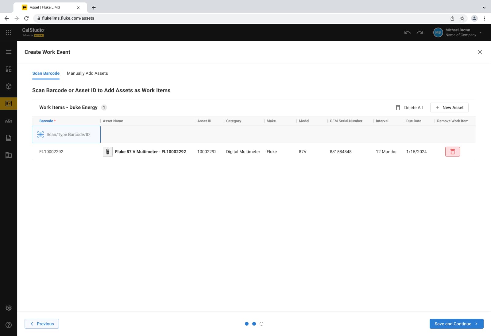The width and height of the screenshot is (491, 336).
Task: Click the Interval column header
Action: pos(382,121)
